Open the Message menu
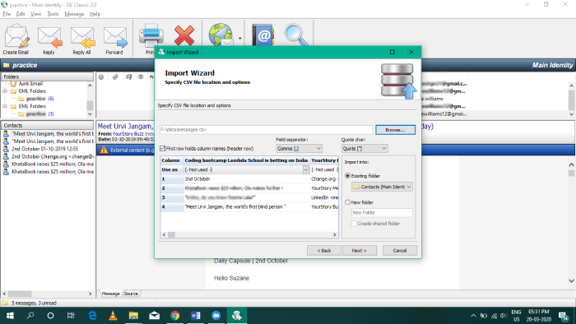This screenshot has height=324, width=576. 74,14
